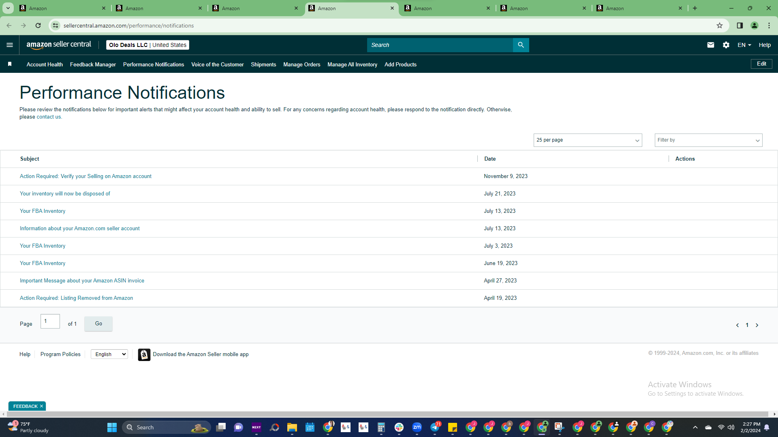This screenshot has width=778, height=437.
Task: Go to the previous results page arrow
Action: click(737, 325)
